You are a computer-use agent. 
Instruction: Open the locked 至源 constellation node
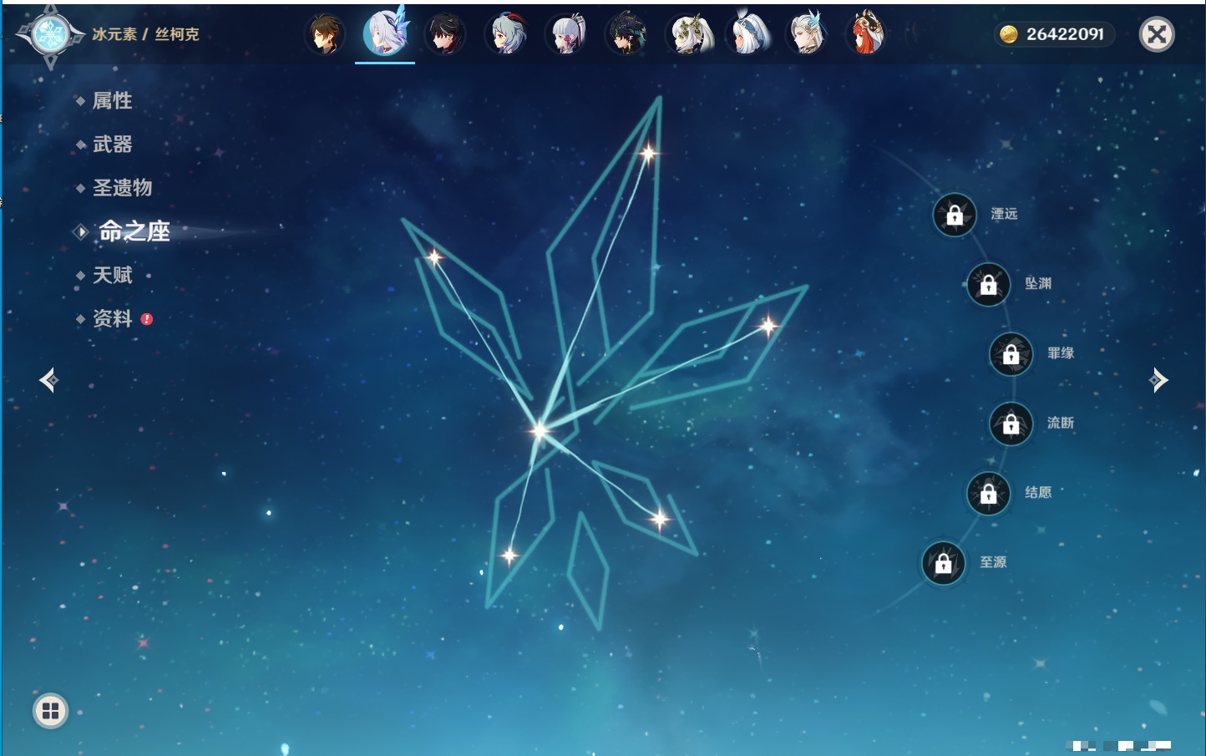point(944,564)
